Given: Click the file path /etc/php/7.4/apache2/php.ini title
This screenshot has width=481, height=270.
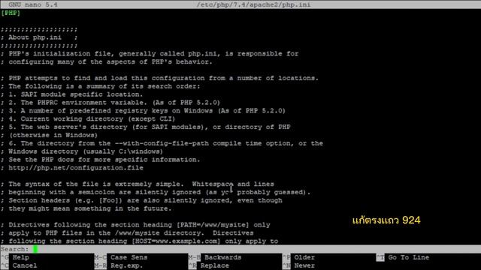Looking at the screenshot, I should [253, 4].
